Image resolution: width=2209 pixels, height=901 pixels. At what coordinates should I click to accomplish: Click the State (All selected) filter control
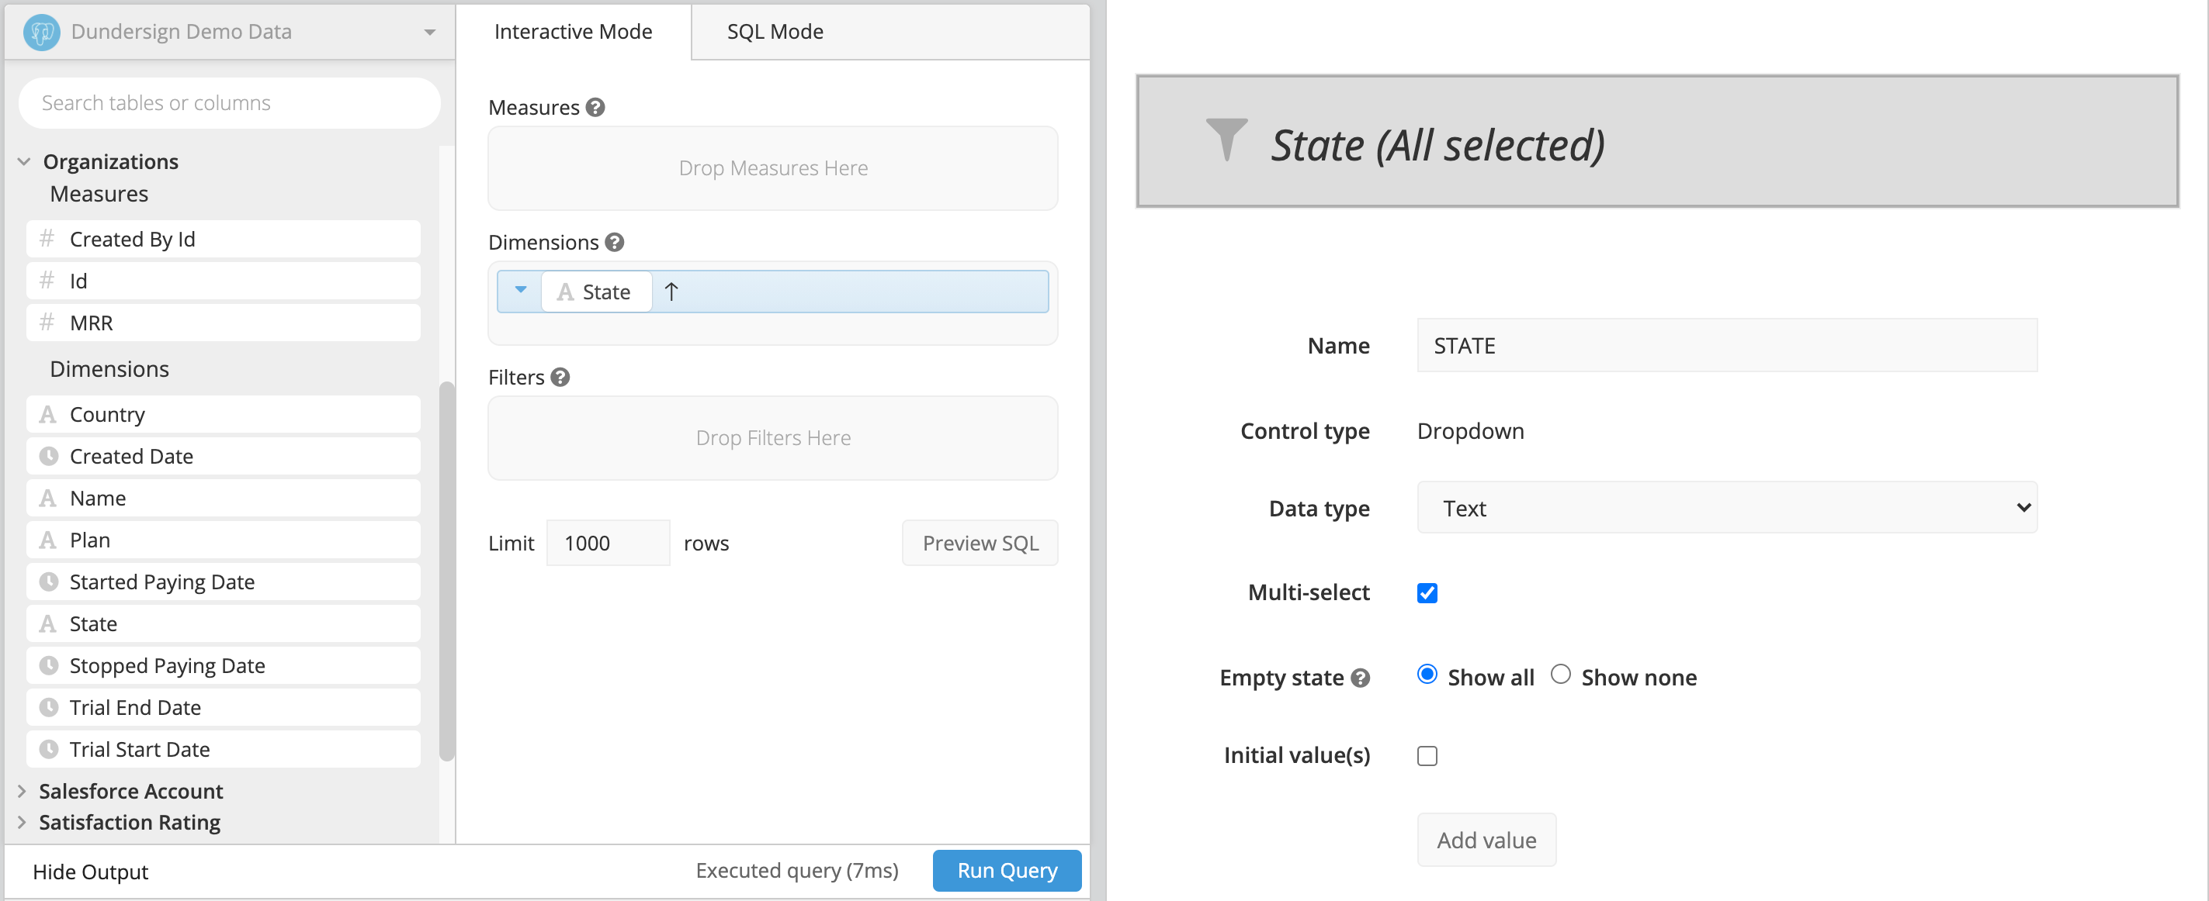click(1656, 141)
